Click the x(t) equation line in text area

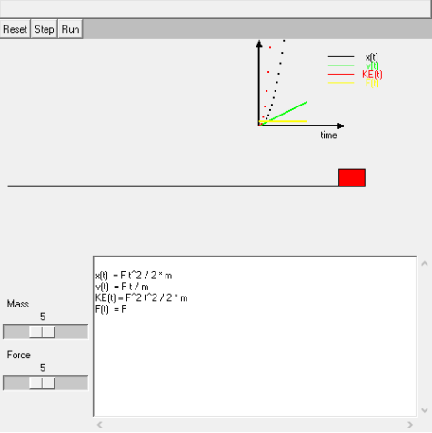click(x=134, y=276)
